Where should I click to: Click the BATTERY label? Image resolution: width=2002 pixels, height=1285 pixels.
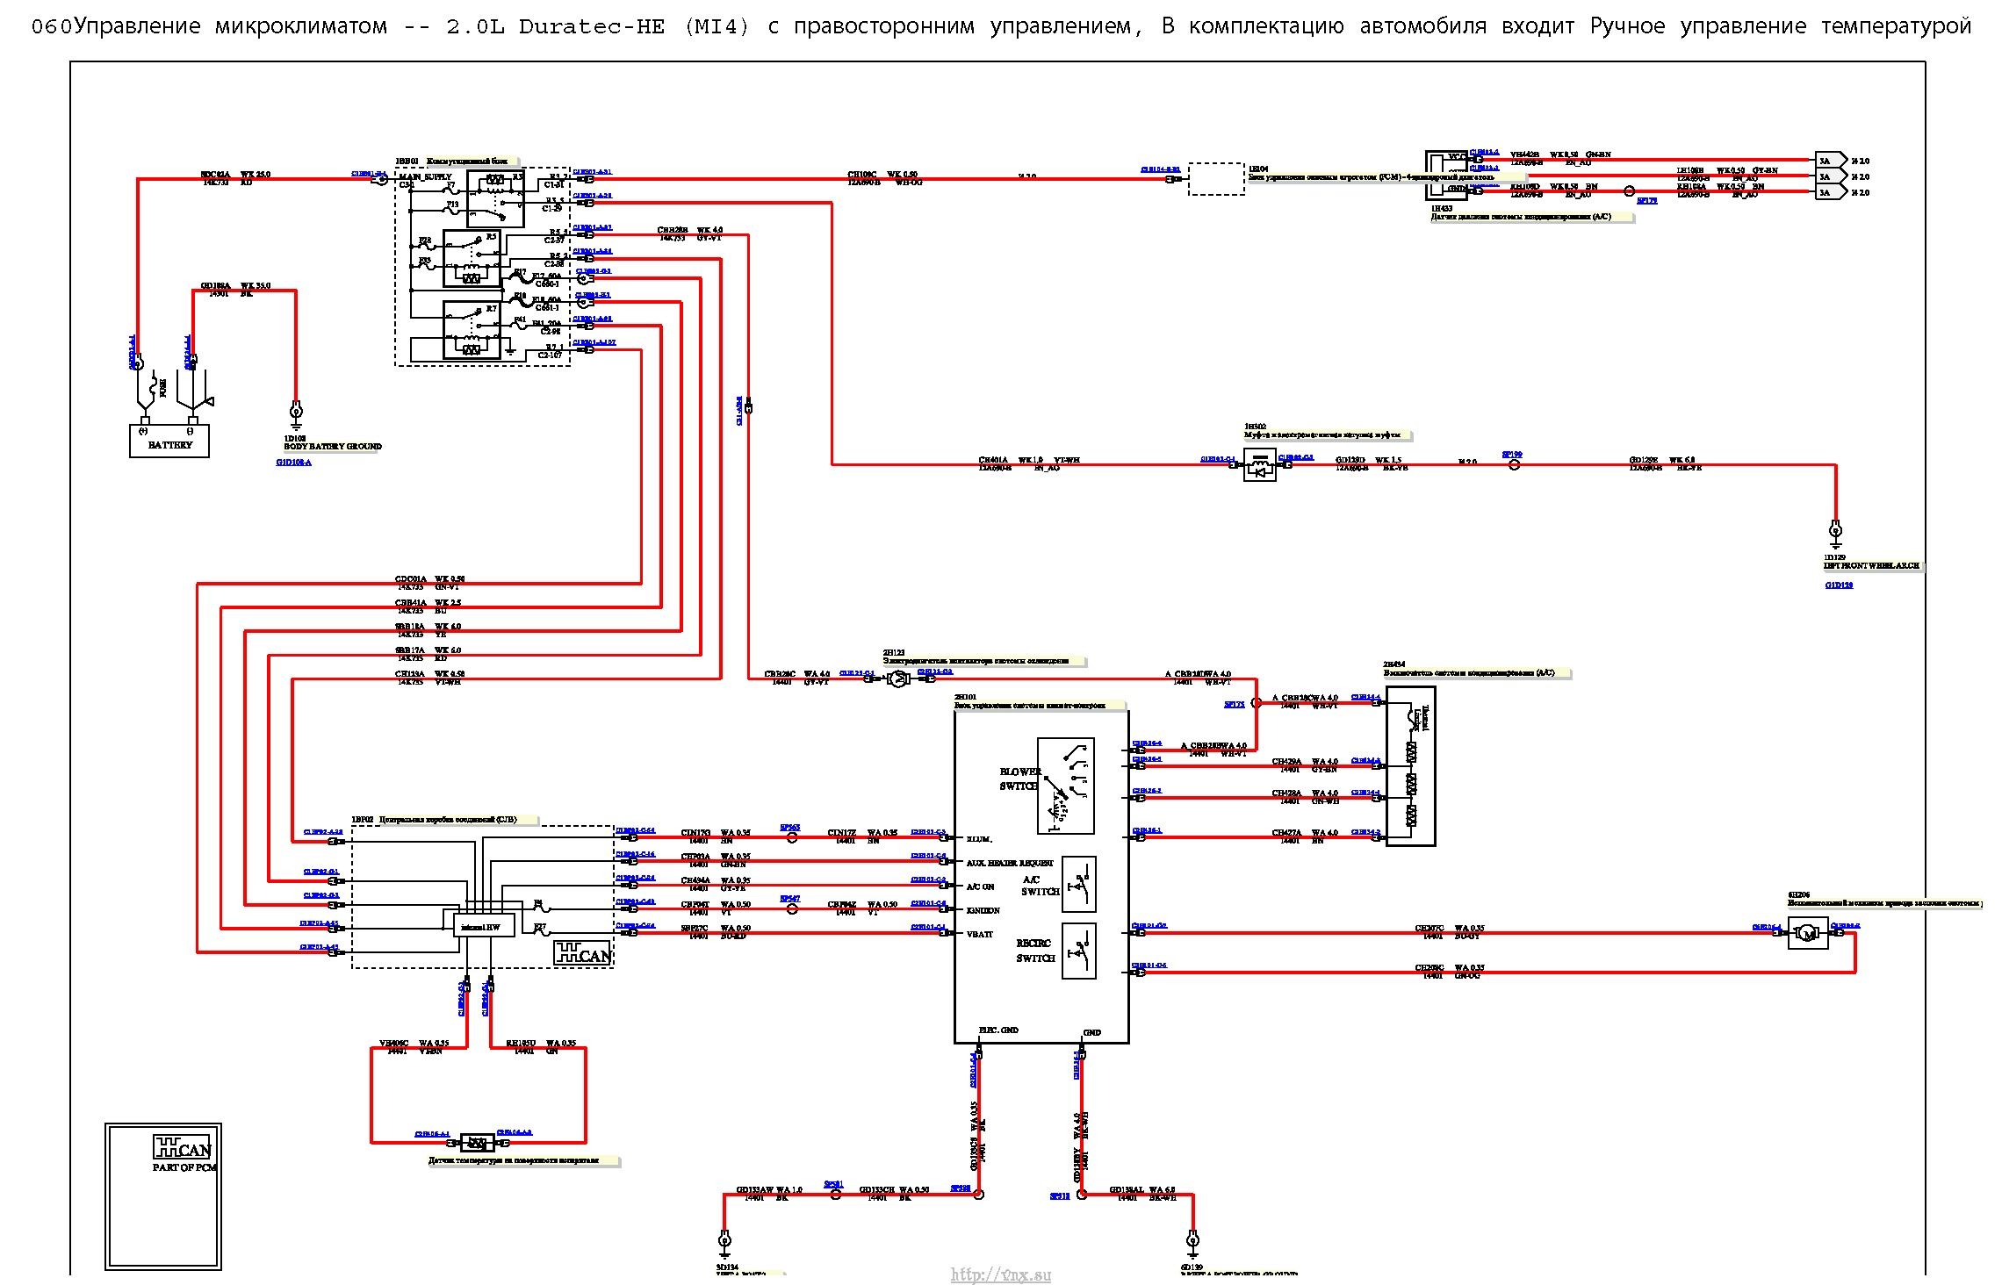pos(169,445)
